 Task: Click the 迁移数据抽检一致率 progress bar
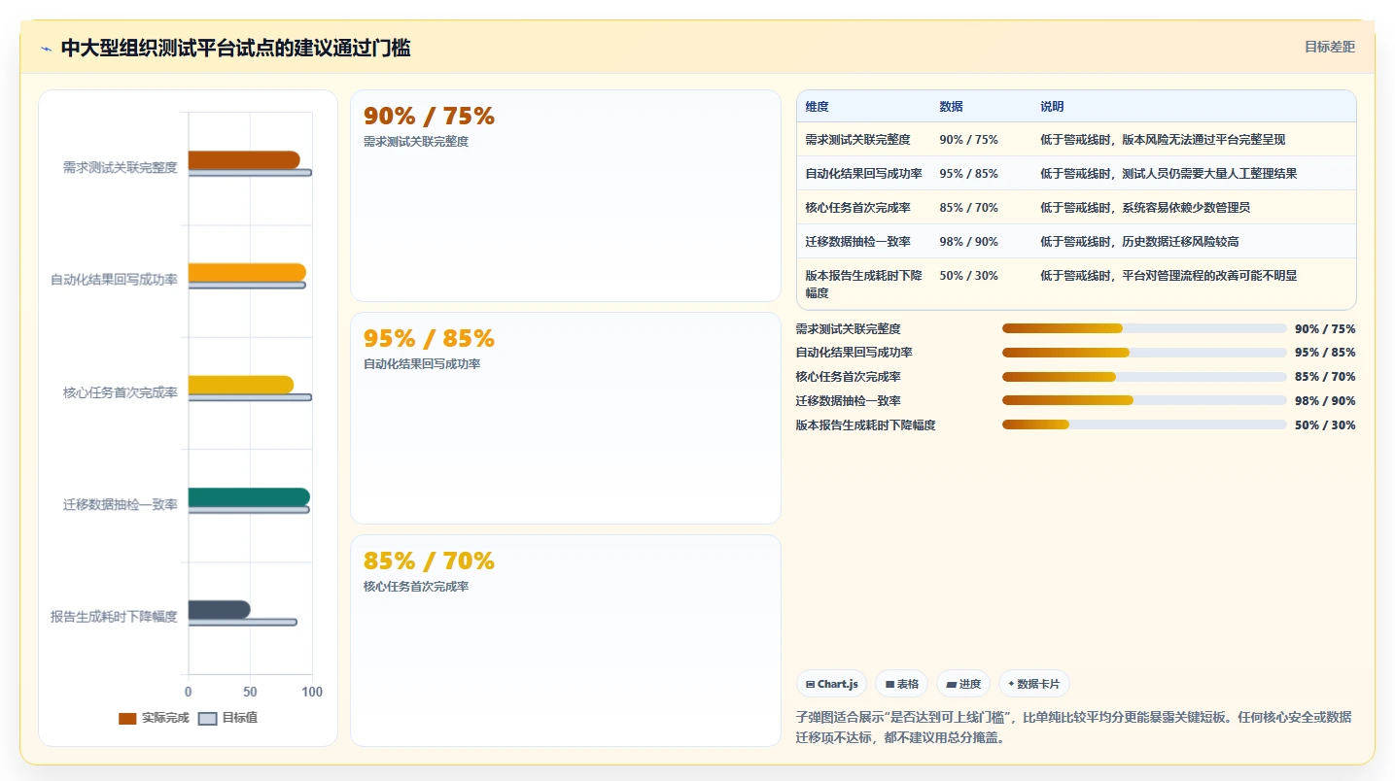(x=1144, y=400)
